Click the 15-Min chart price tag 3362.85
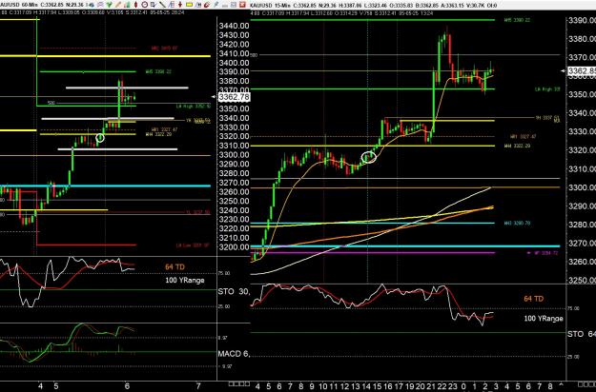The image size is (596, 392). click(582, 71)
